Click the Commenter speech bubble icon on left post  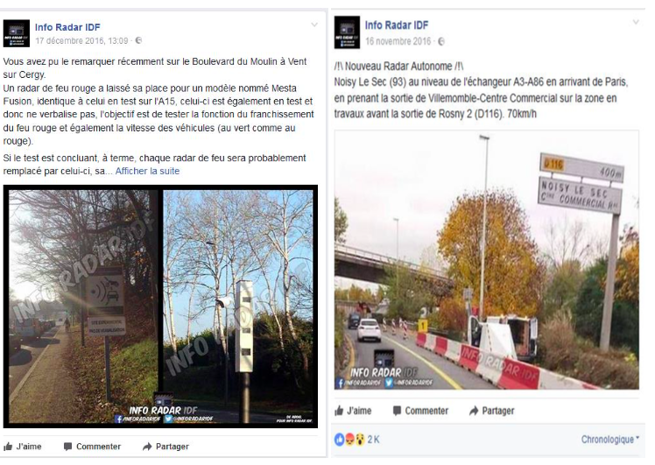(x=67, y=447)
